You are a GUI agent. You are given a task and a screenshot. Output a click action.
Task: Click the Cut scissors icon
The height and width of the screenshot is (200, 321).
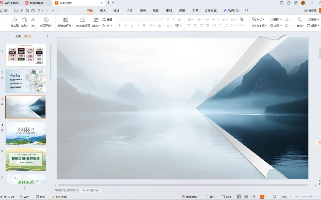tap(33, 19)
